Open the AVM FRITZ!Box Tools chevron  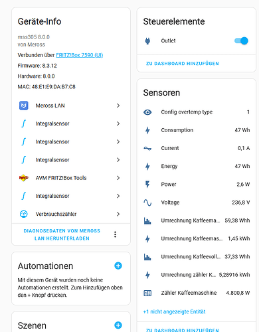pos(118,178)
